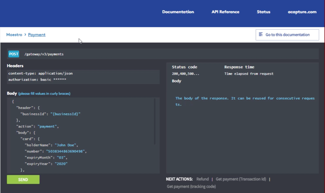Open the Status nav item
This screenshot has height=193, width=325.
point(264,12)
